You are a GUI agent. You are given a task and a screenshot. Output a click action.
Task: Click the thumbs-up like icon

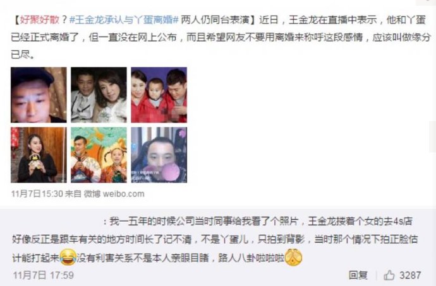389,275
